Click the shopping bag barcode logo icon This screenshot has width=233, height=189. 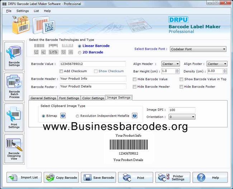pos(21,25)
